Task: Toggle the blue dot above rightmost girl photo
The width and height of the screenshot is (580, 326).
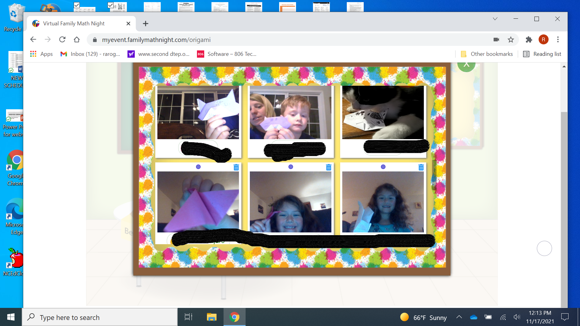Action: click(x=383, y=167)
